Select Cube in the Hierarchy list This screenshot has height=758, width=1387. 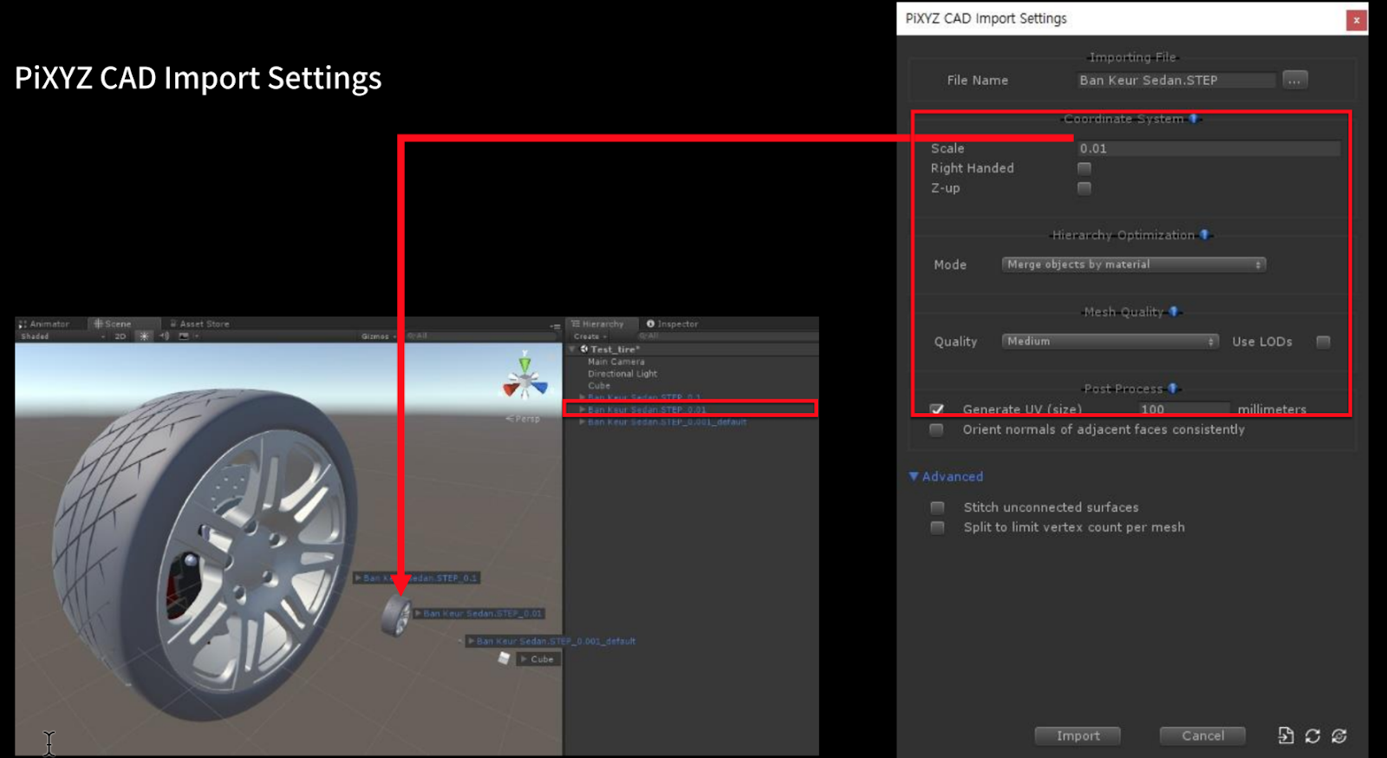(x=599, y=386)
